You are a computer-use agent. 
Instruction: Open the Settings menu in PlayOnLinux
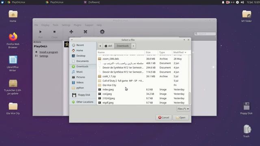pyautogui.click(x=66, y=25)
